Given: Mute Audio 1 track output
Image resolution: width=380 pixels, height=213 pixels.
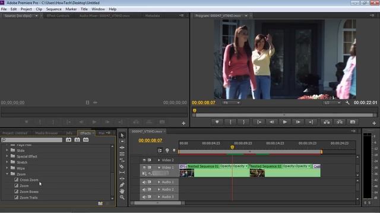Looking at the screenshot, I should pyautogui.click(x=144, y=182).
